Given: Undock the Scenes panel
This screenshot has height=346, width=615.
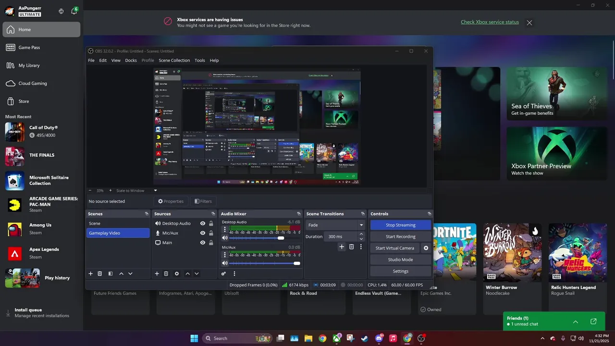Looking at the screenshot, I should point(147,214).
